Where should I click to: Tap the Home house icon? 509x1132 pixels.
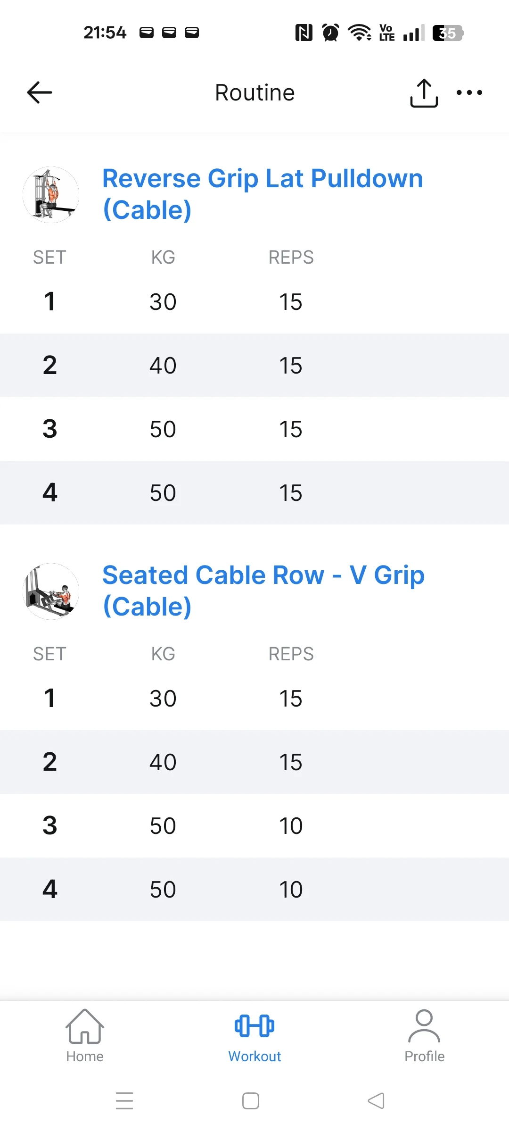(x=85, y=1026)
